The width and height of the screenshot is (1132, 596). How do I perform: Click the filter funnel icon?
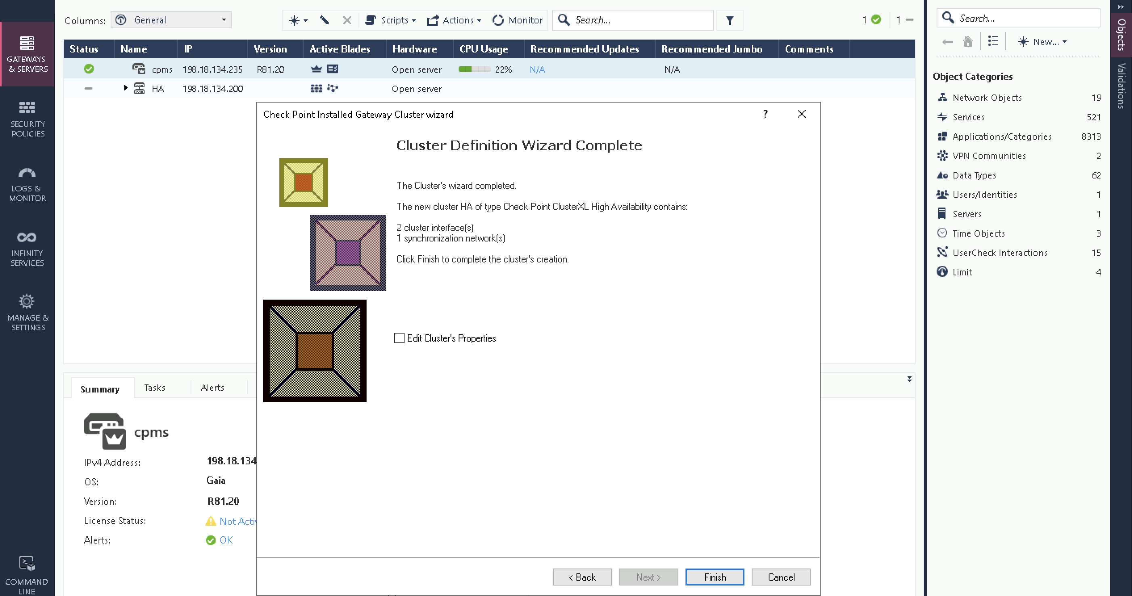click(x=730, y=20)
